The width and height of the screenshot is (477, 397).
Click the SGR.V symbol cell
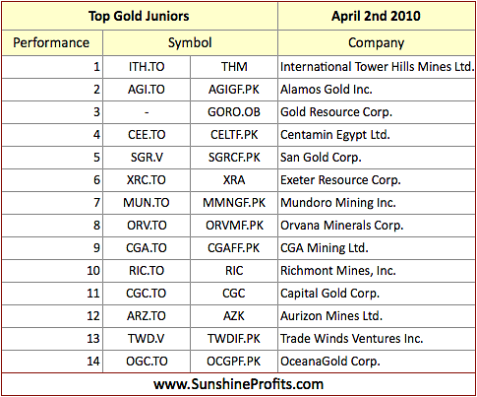147,158
